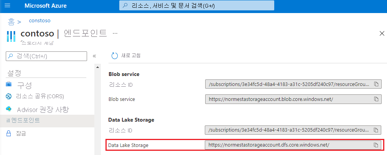Go to 홈 breadcrumb link

[12, 21]
